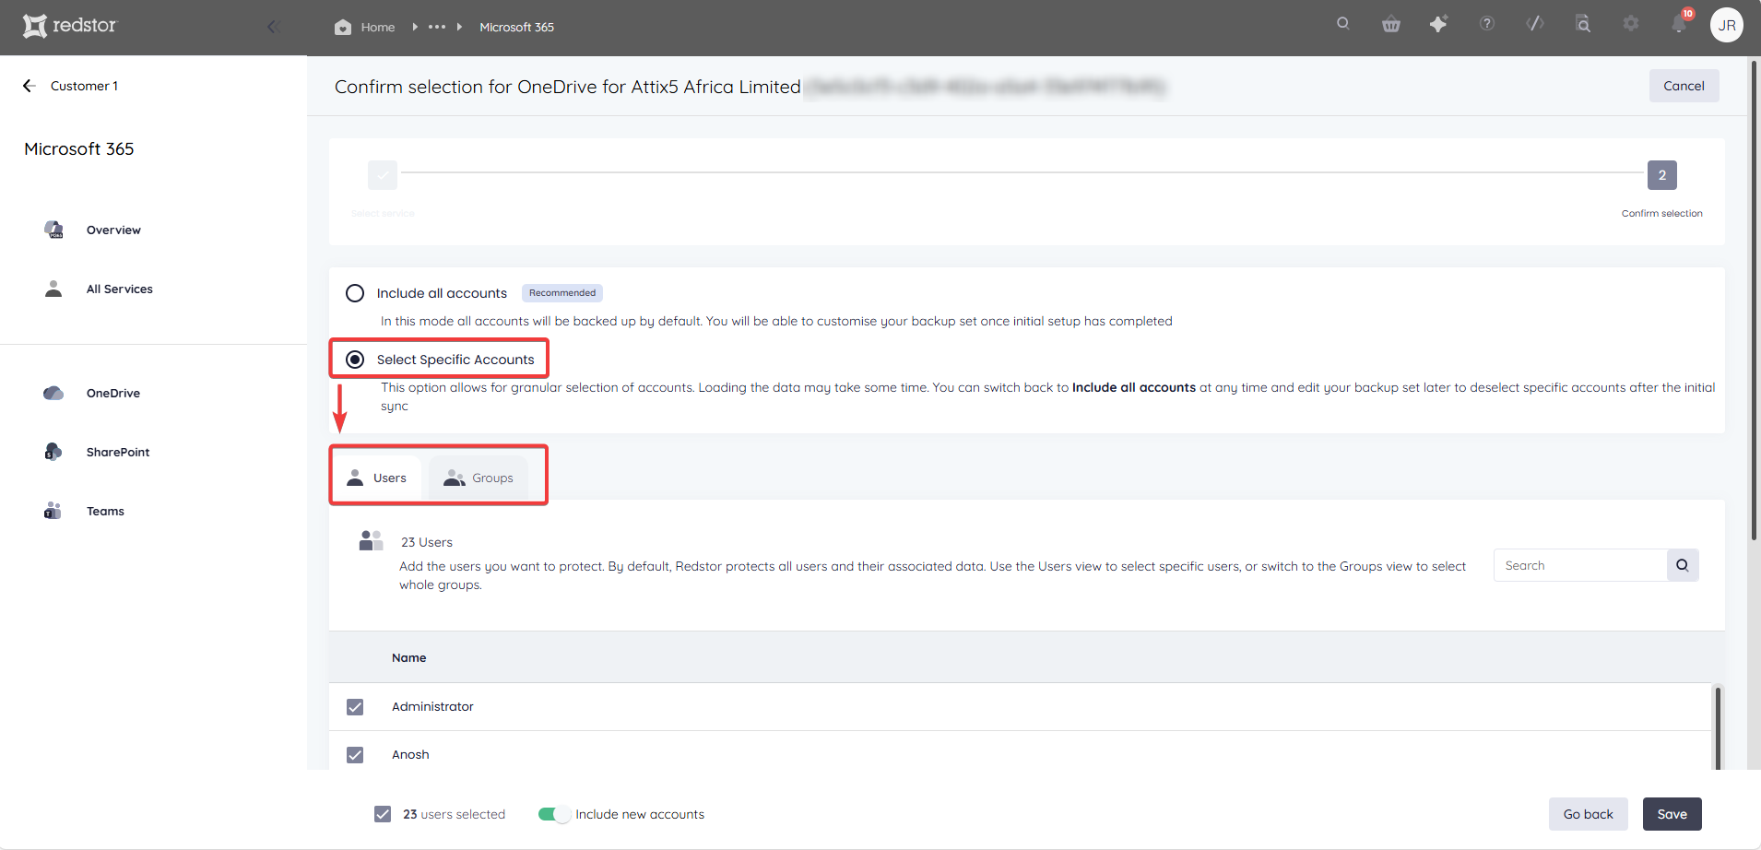Click the OneDrive cloud icon
The height and width of the screenshot is (850, 1761).
tap(53, 393)
